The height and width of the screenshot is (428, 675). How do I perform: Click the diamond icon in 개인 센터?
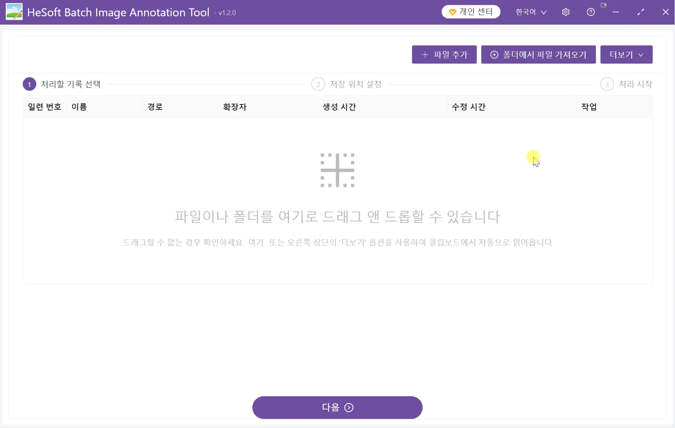[x=452, y=12]
